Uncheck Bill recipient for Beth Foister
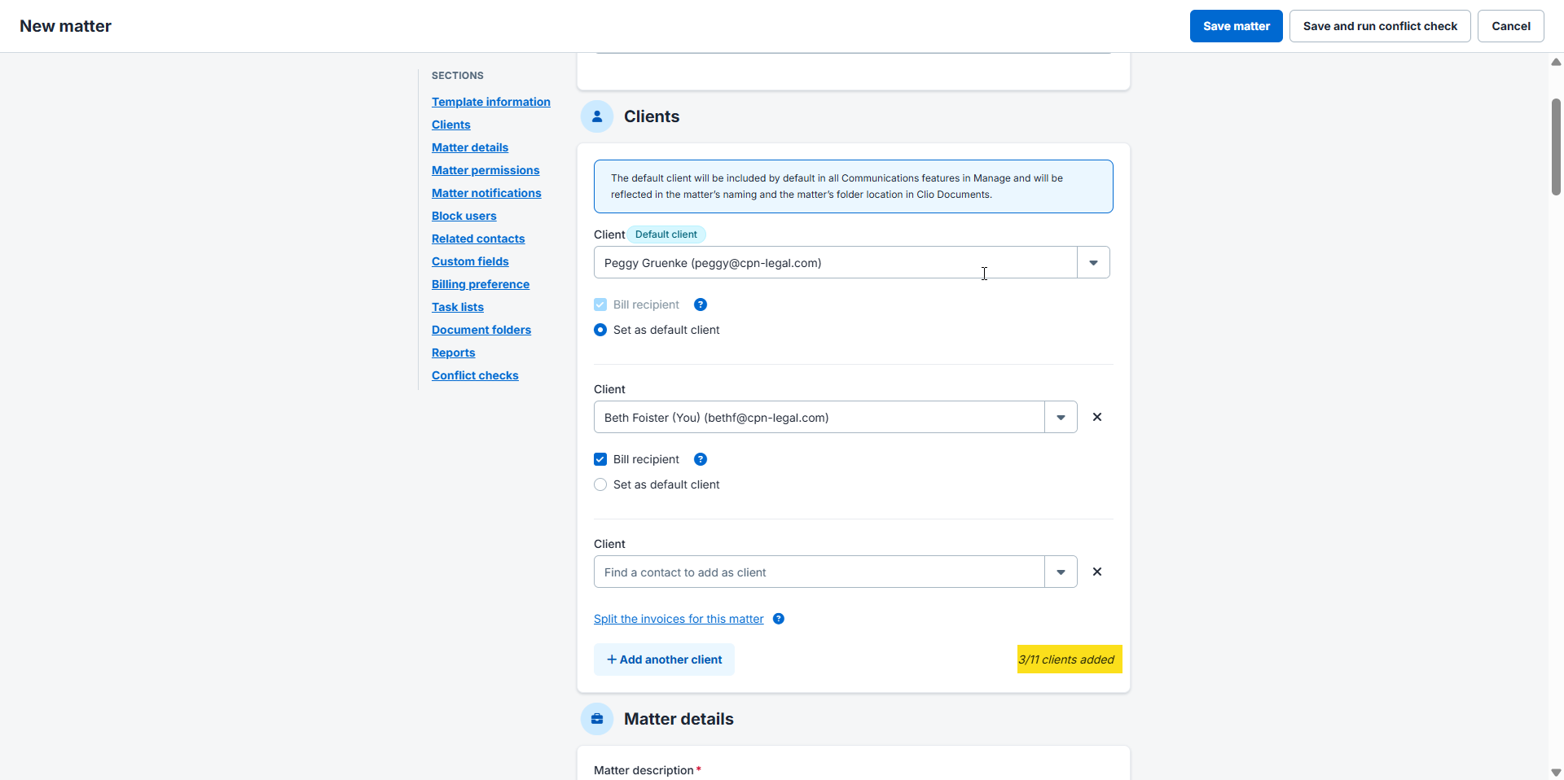This screenshot has height=780, width=1564. pos(600,459)
